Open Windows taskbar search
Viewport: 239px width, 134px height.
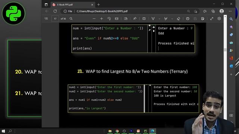click(10, 131)
